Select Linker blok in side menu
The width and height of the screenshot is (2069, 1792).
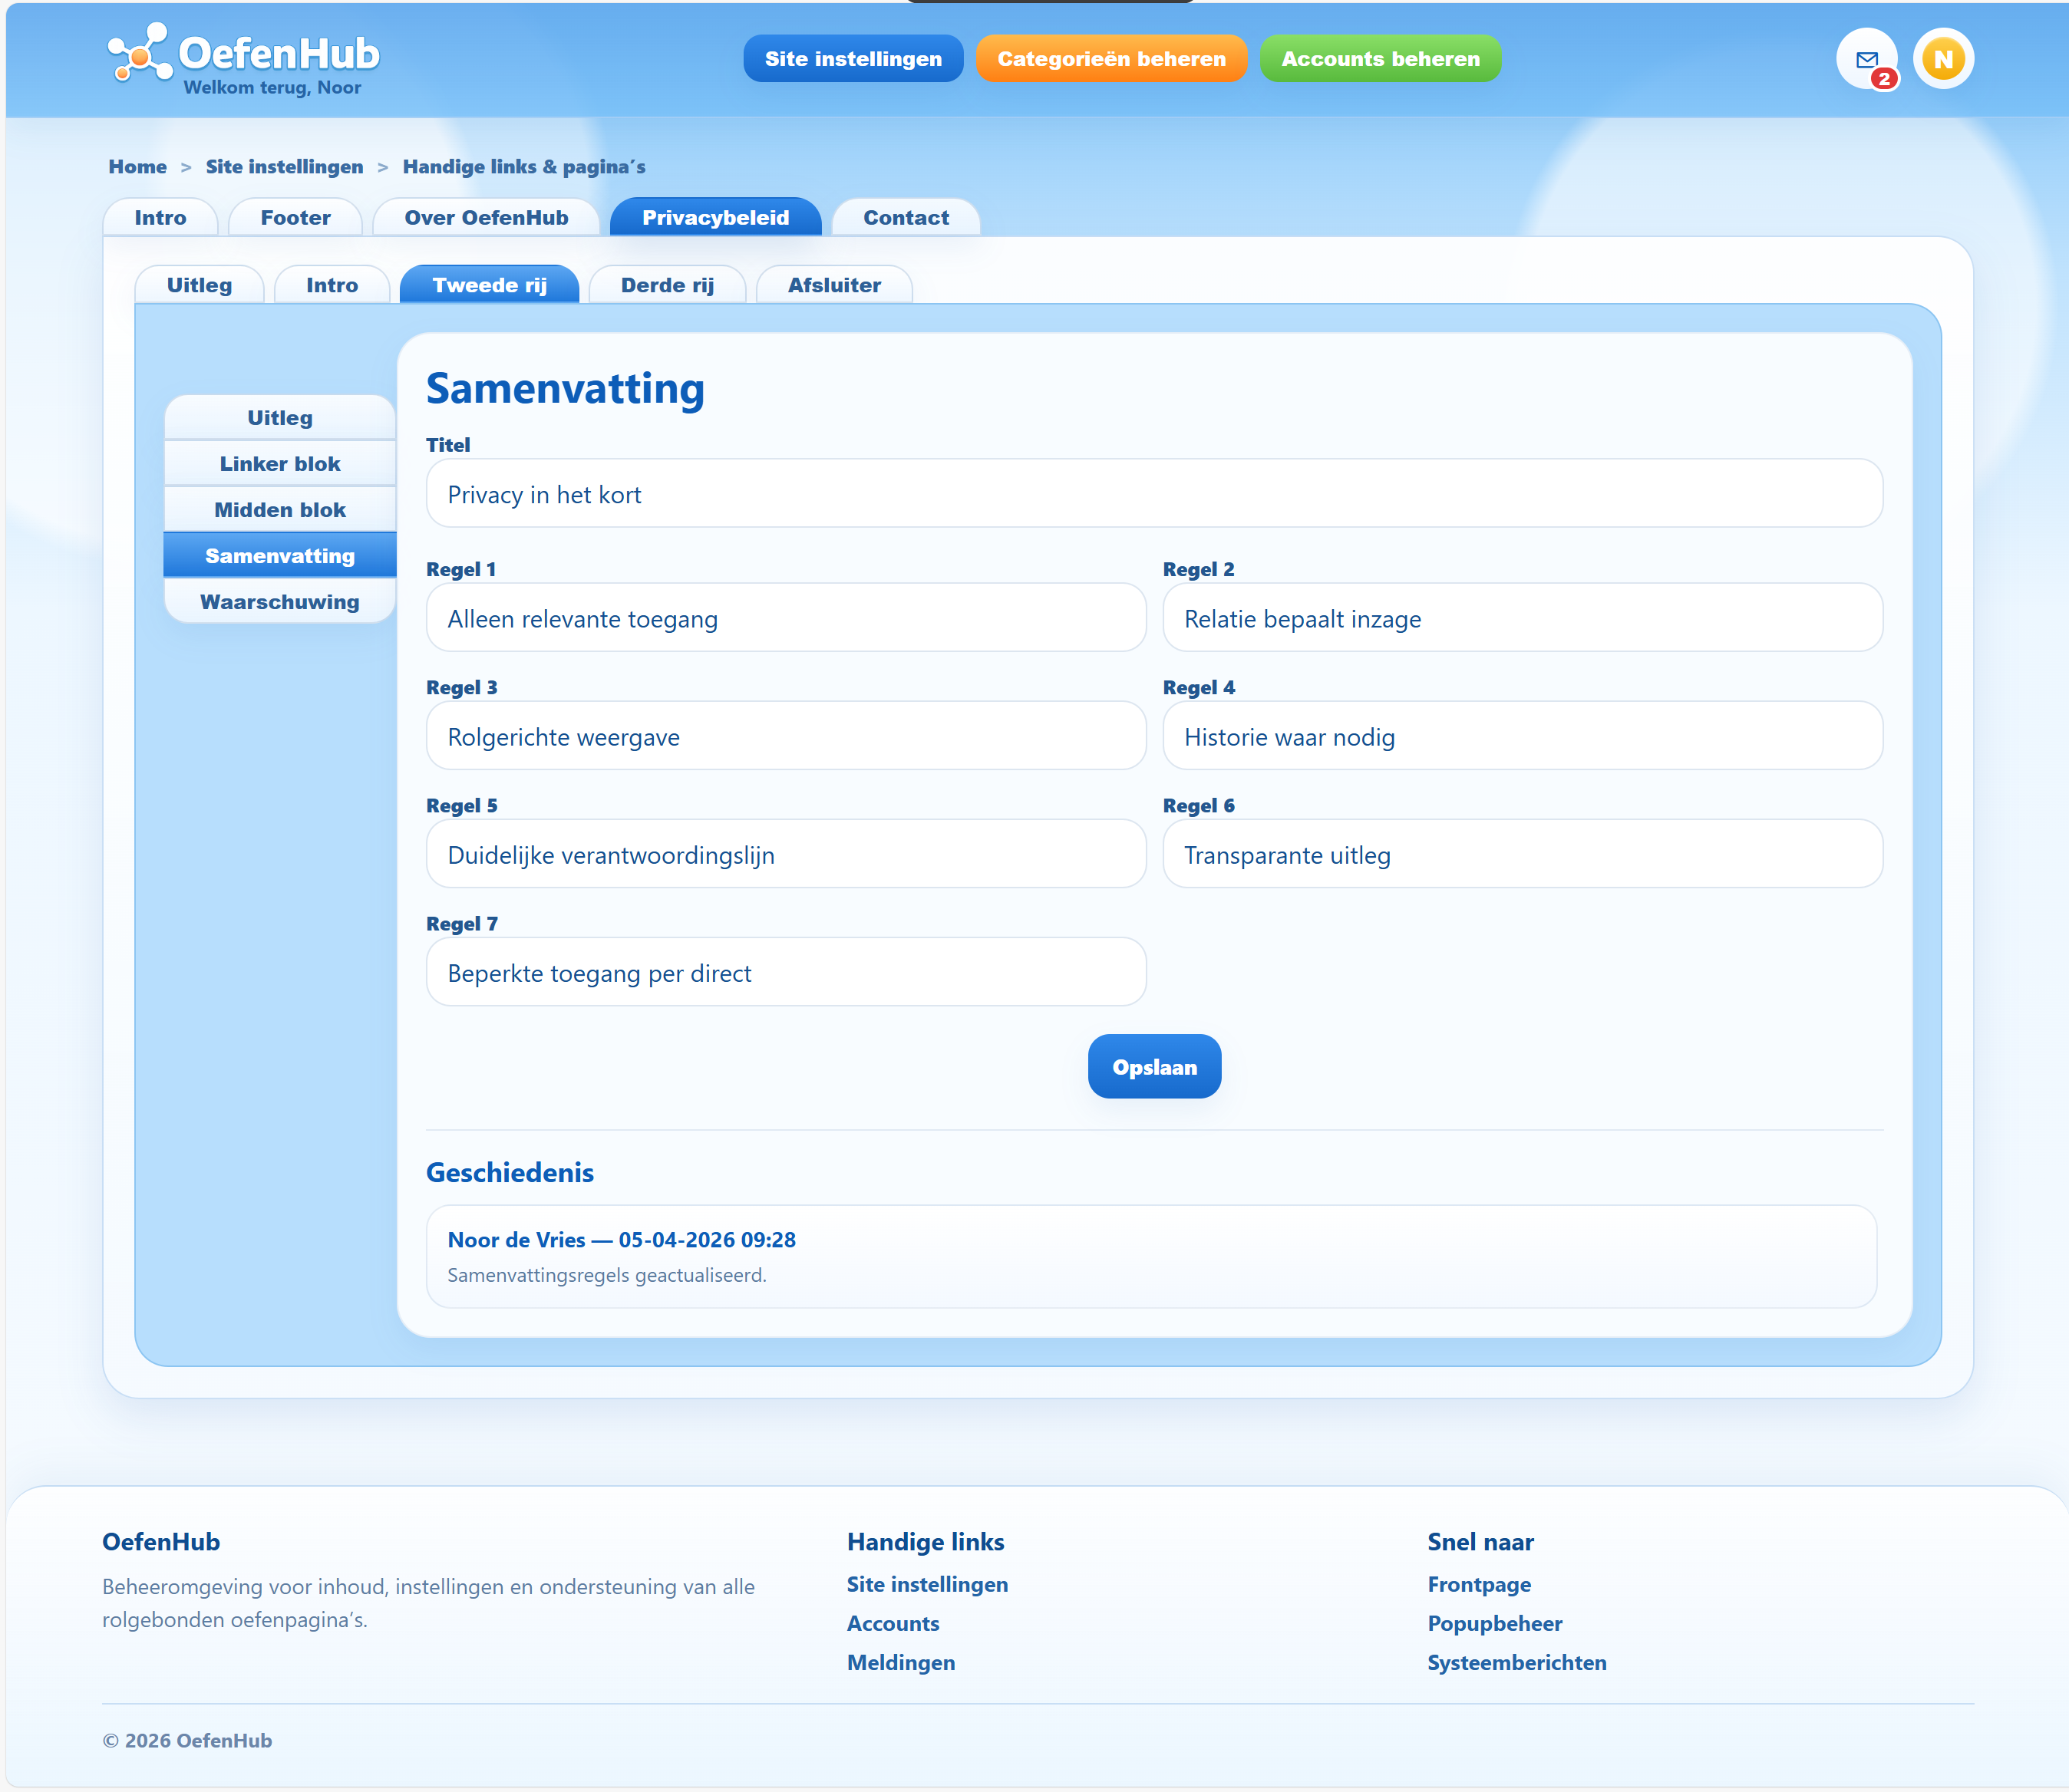280,464
